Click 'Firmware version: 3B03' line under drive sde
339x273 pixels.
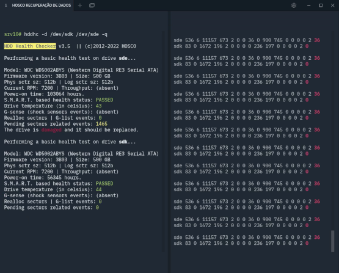click(57, 76)
